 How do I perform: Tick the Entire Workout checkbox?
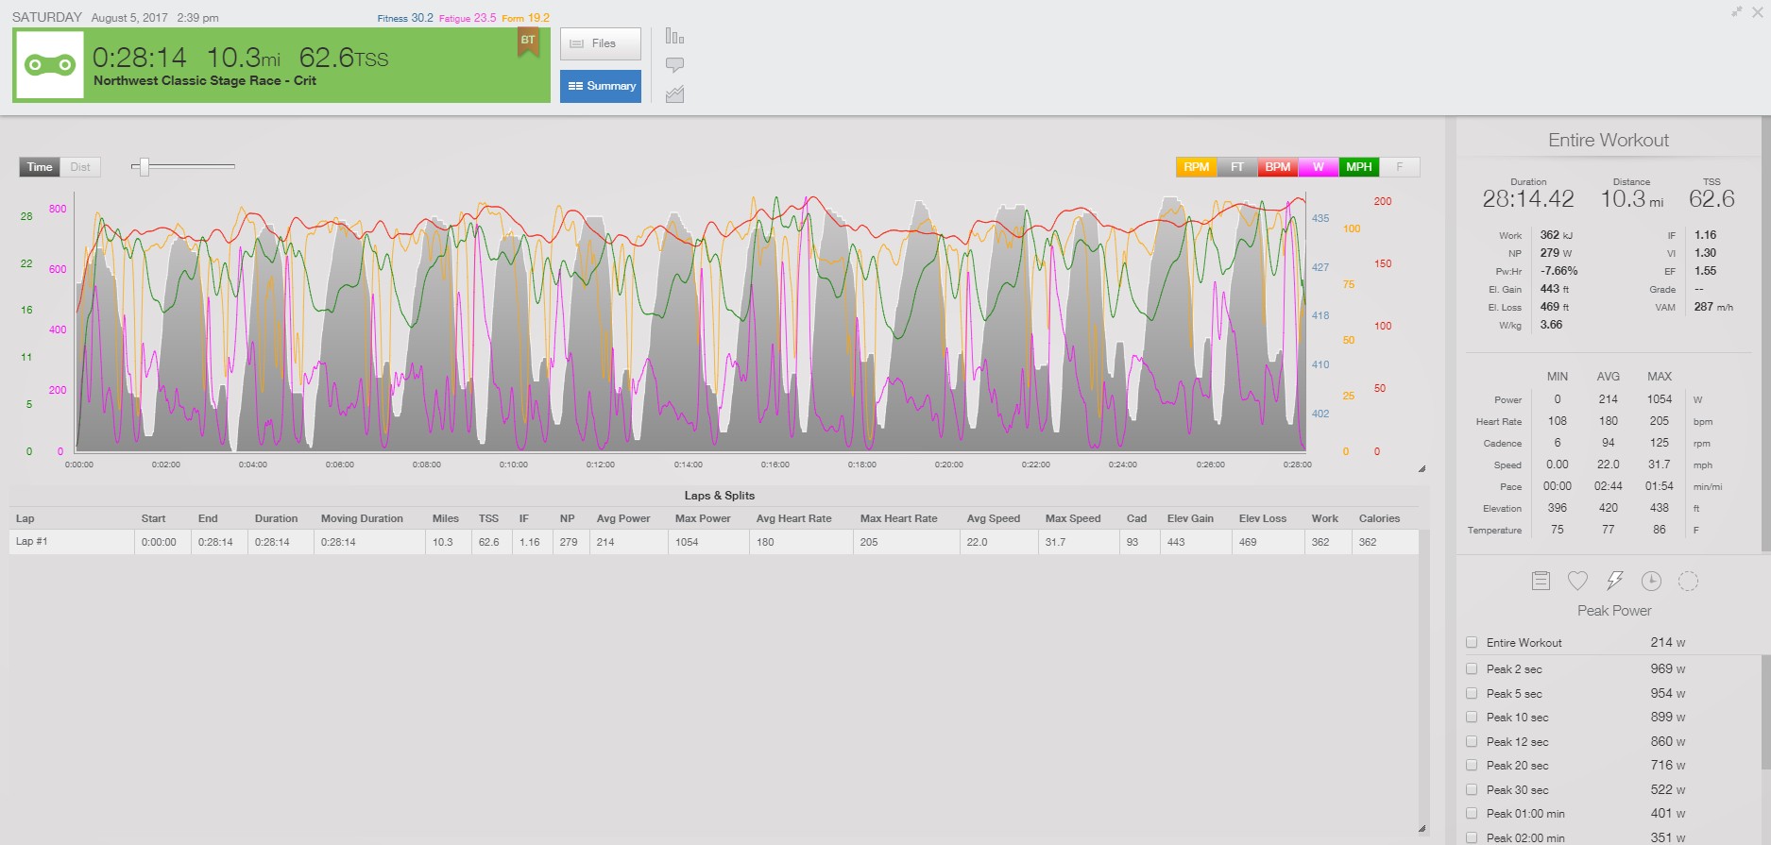[x=1472, y=642]
